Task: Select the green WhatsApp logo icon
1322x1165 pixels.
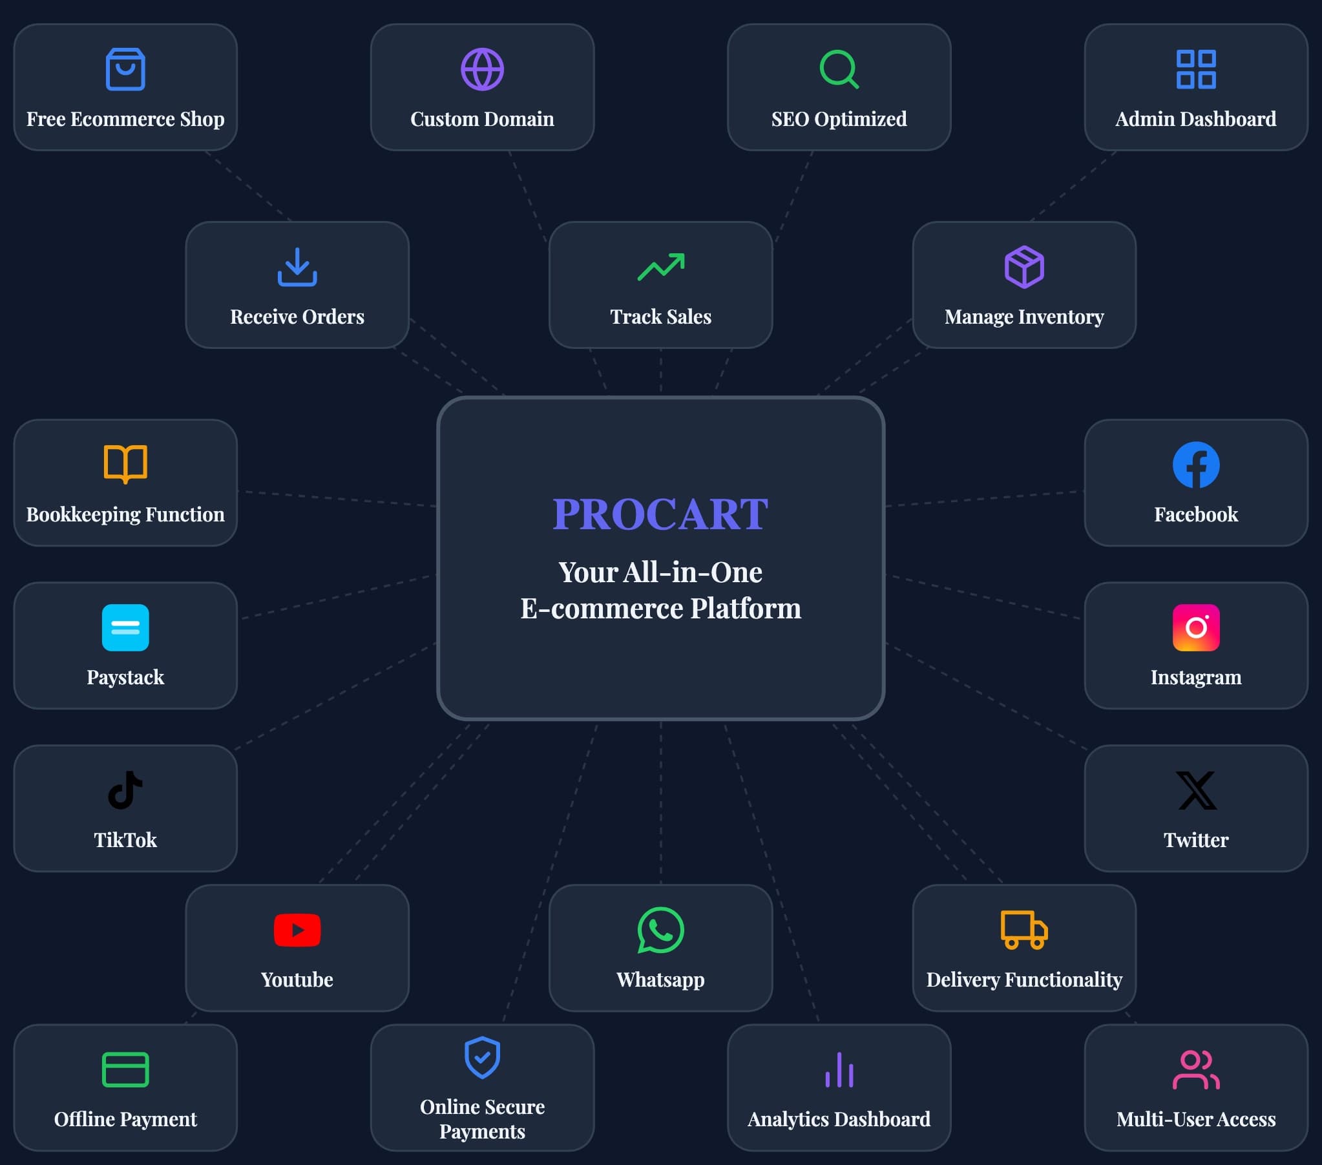Action: click(x=660, y=930)
